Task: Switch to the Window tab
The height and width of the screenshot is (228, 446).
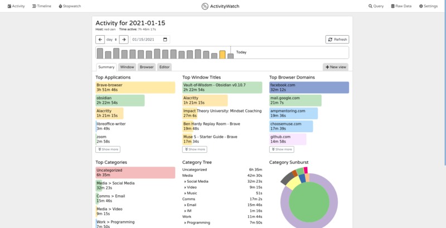Action: [127, 67]
